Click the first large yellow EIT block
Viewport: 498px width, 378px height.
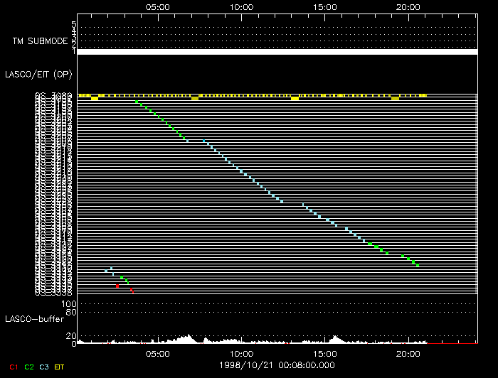pyautogui.click(x=94, y=98)
